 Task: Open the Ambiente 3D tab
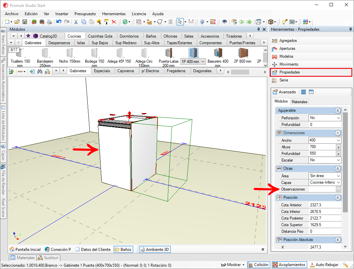click(x=155, y=249)
